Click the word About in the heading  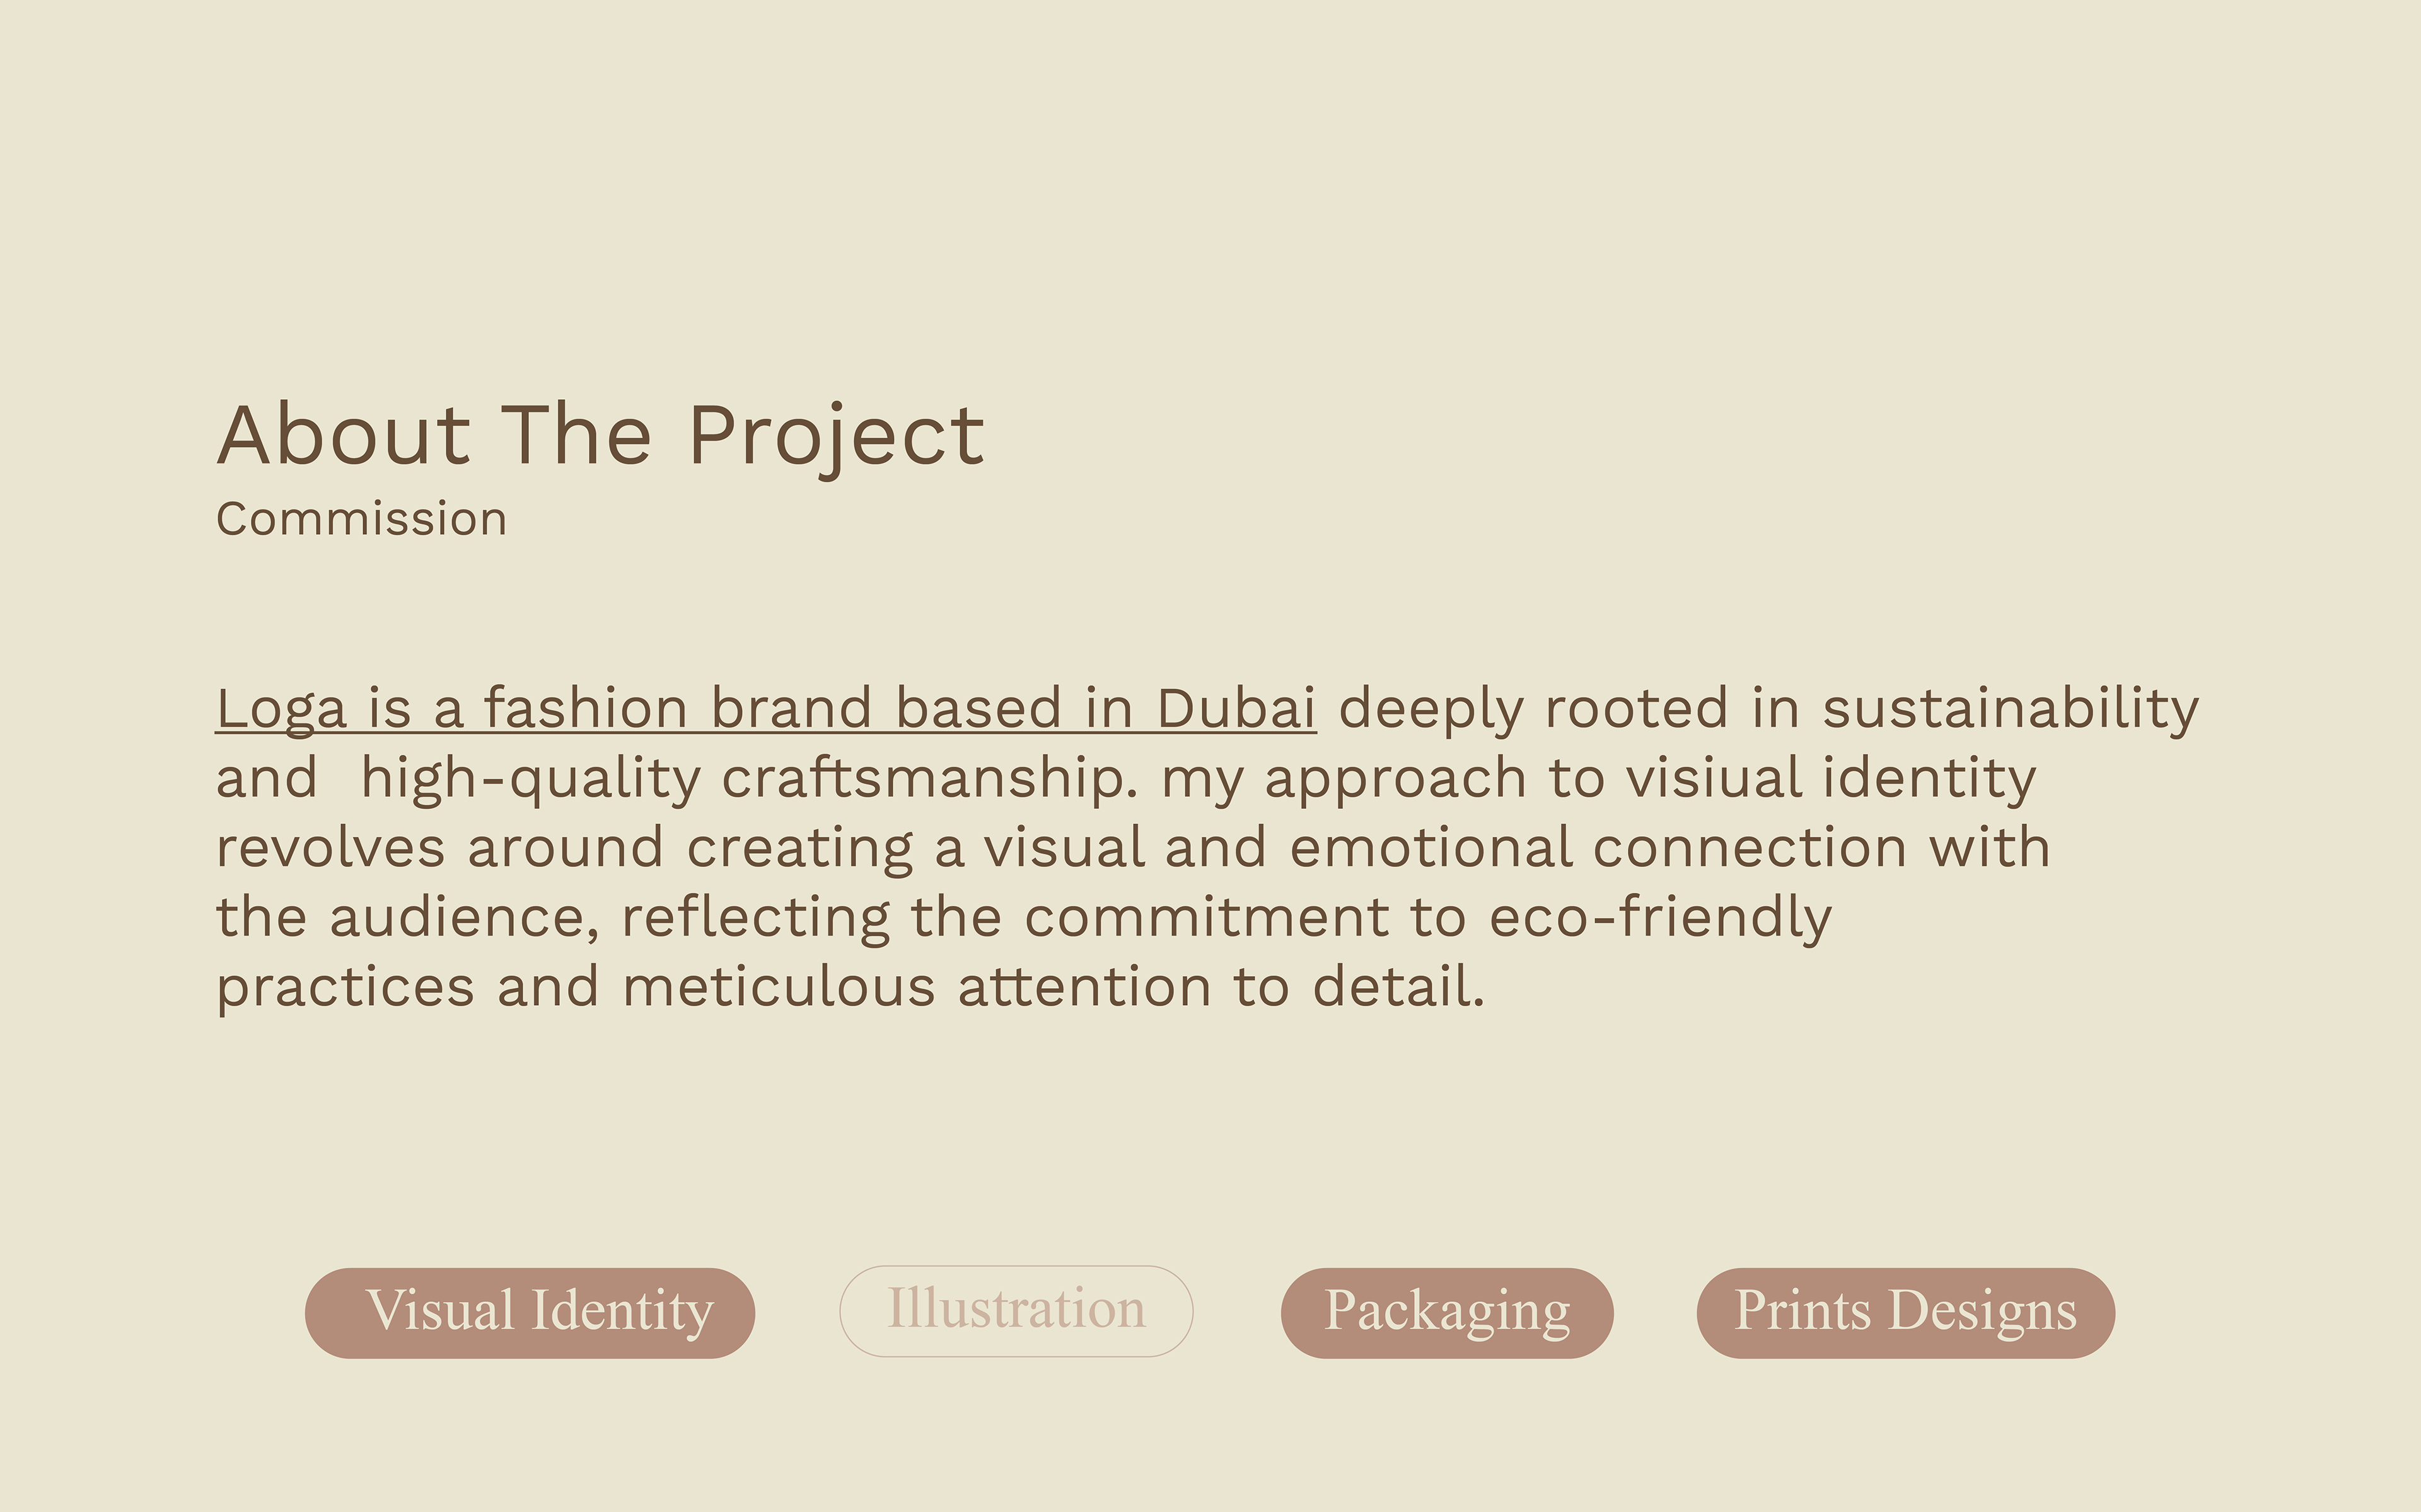tap(344, 436)
